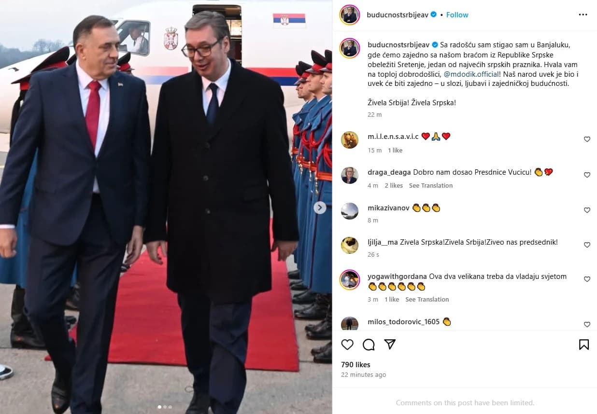View the 790 likes list

click(355, 364)
